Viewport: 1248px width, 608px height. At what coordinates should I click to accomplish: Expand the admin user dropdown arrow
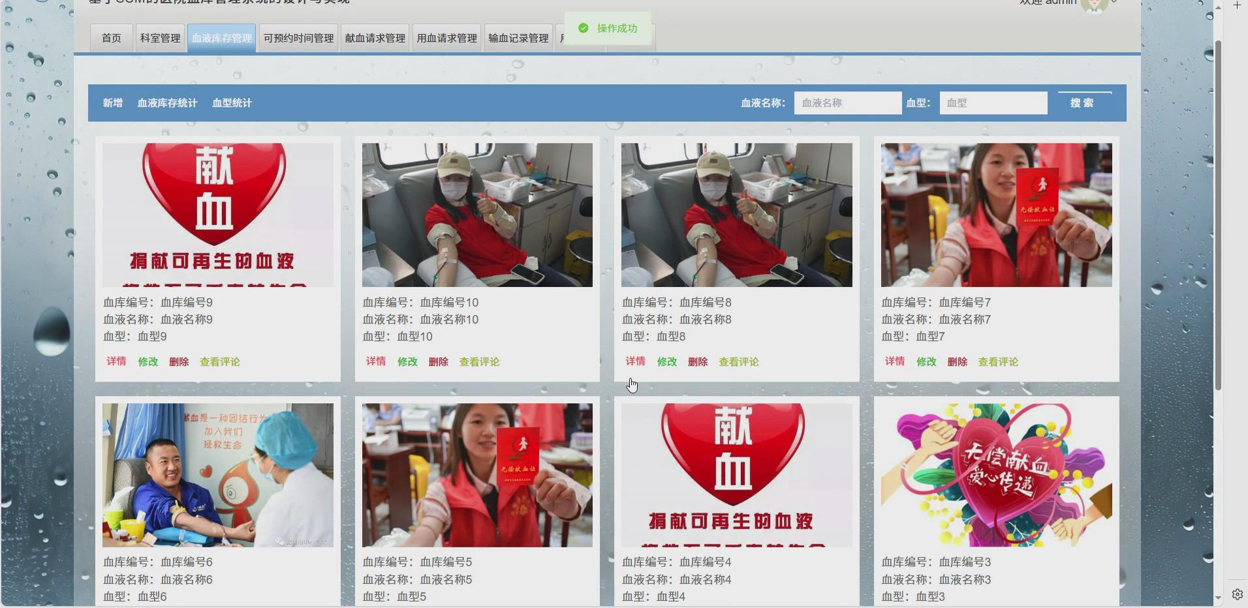pyautogui.click(x=1114, y=3)
